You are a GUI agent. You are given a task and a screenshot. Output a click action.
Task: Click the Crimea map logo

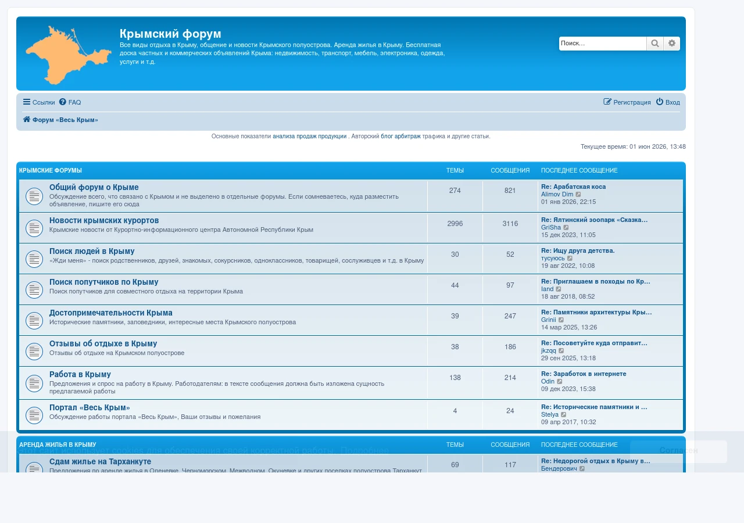coord(69,55)
